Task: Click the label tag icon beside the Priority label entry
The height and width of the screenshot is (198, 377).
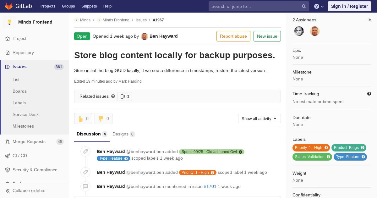Action: click(x=85, y=172)
